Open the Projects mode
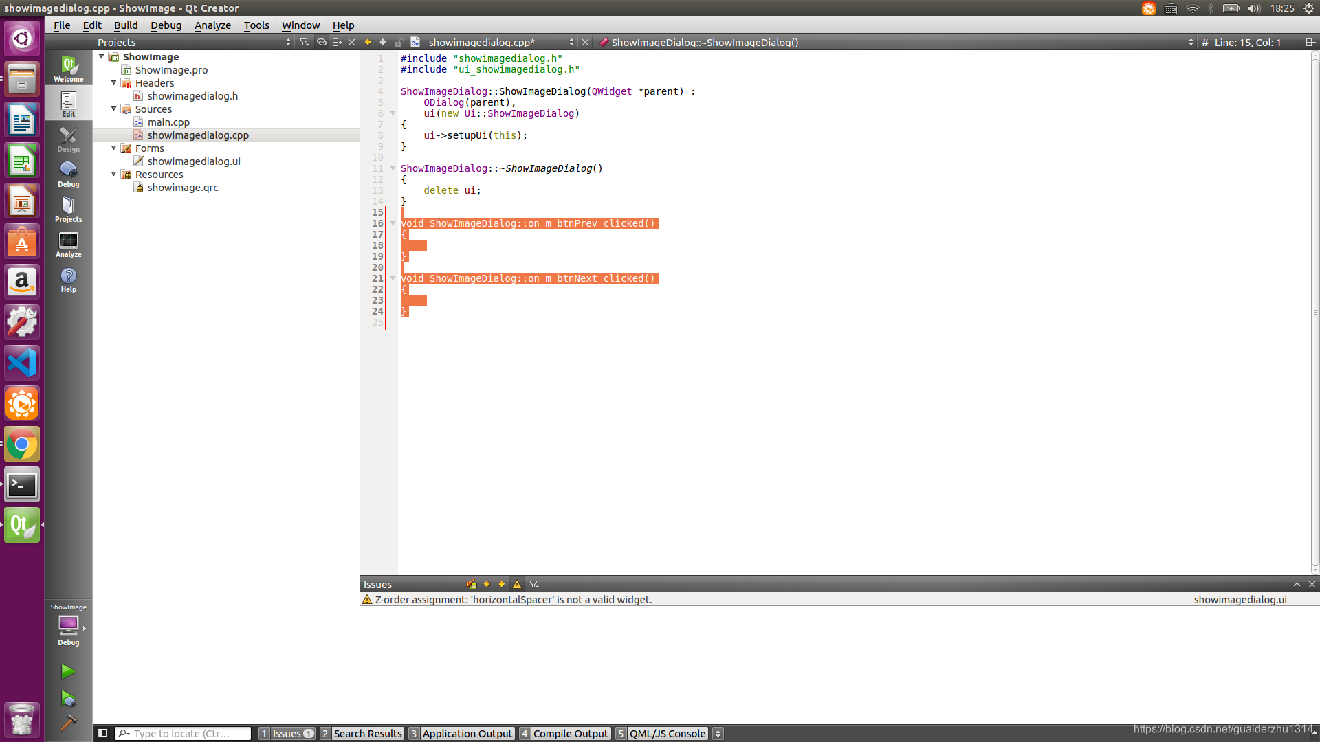Viewport: 1320px width, 742px height. (69, 209)
